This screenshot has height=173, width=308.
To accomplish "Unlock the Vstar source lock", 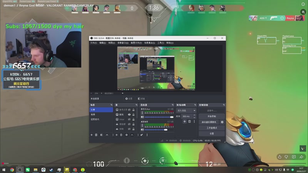I will pyautogui.click(x=134, y=119).
